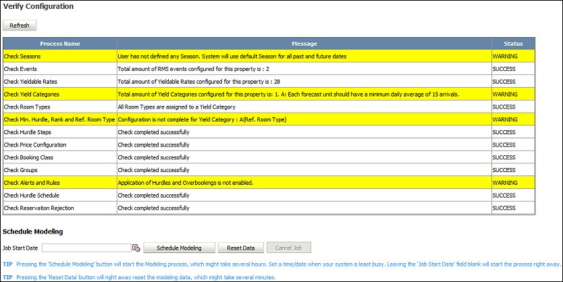Focus the Job Start Date text field
The height and width of the screenshot is (282, 563).
(x=86, y=248)
